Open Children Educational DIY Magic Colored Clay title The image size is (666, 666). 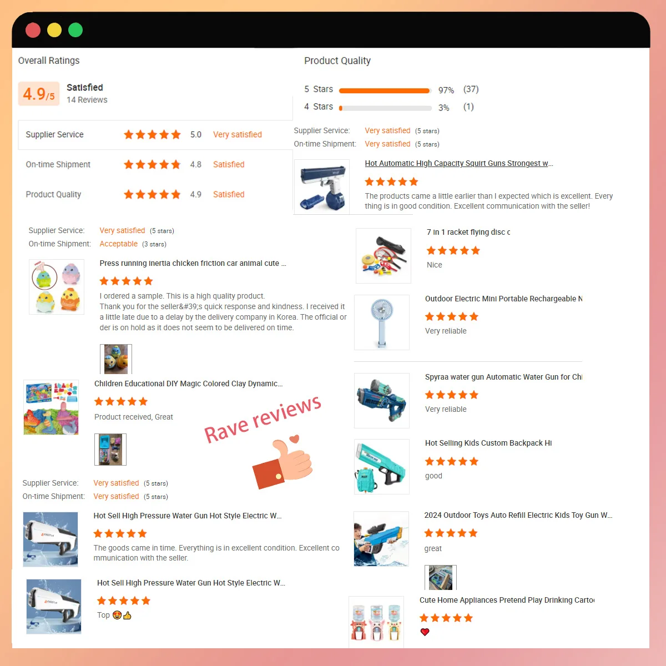(x=189, y=384)
